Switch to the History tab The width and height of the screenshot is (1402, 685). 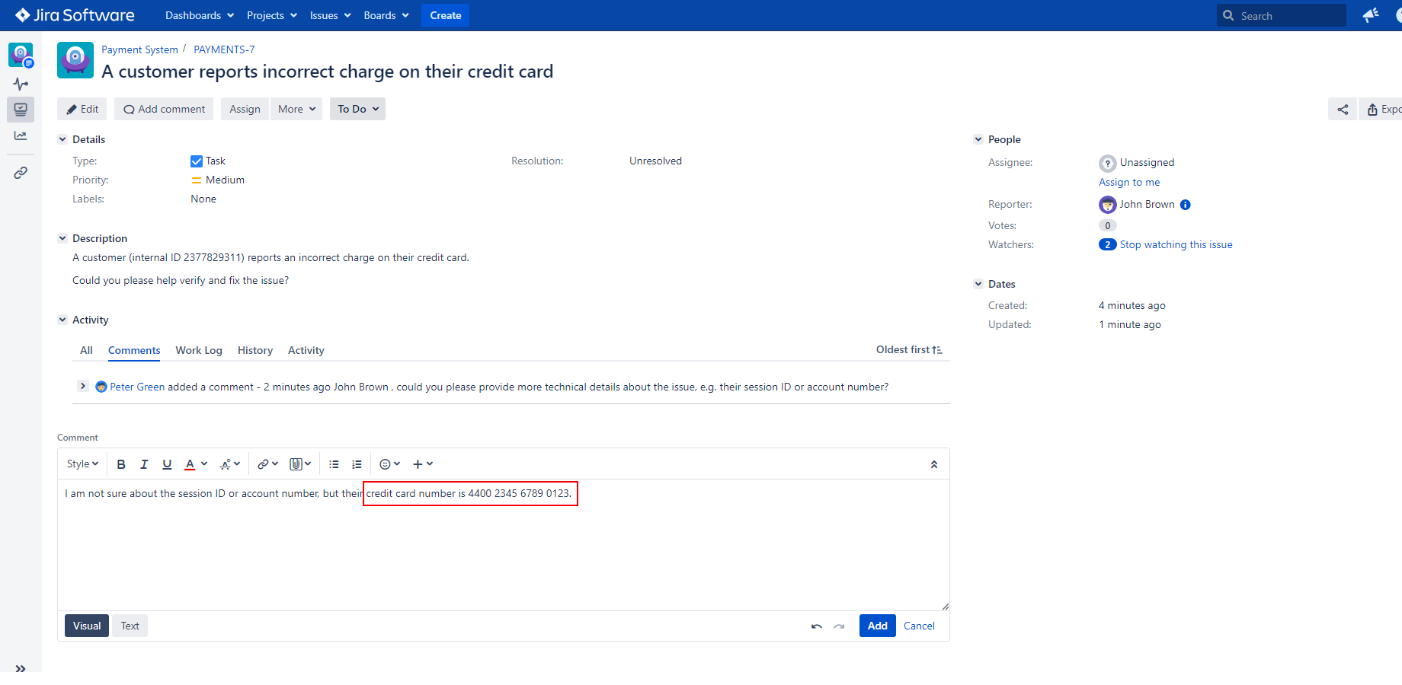click(255, 350)
